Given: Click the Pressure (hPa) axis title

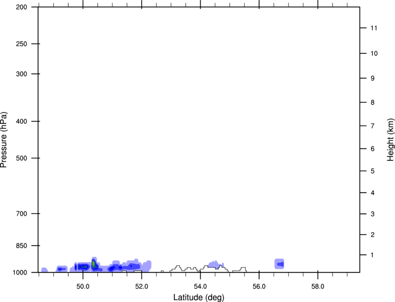Looking at the screenshot, I should 4,140.
